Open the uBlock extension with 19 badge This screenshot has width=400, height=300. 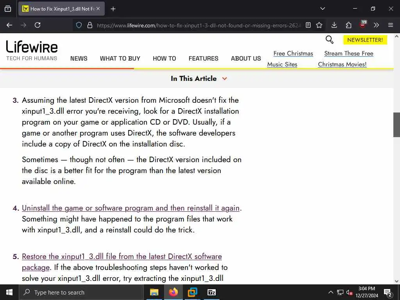click(363, 25)
